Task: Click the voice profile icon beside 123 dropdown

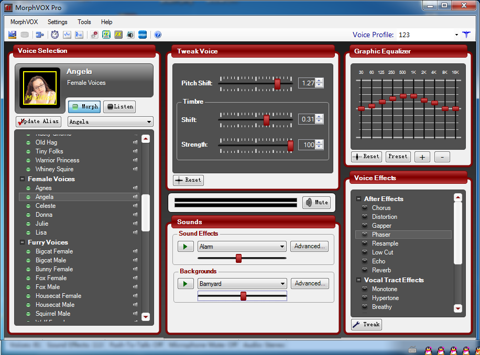Action: (466, 35)
